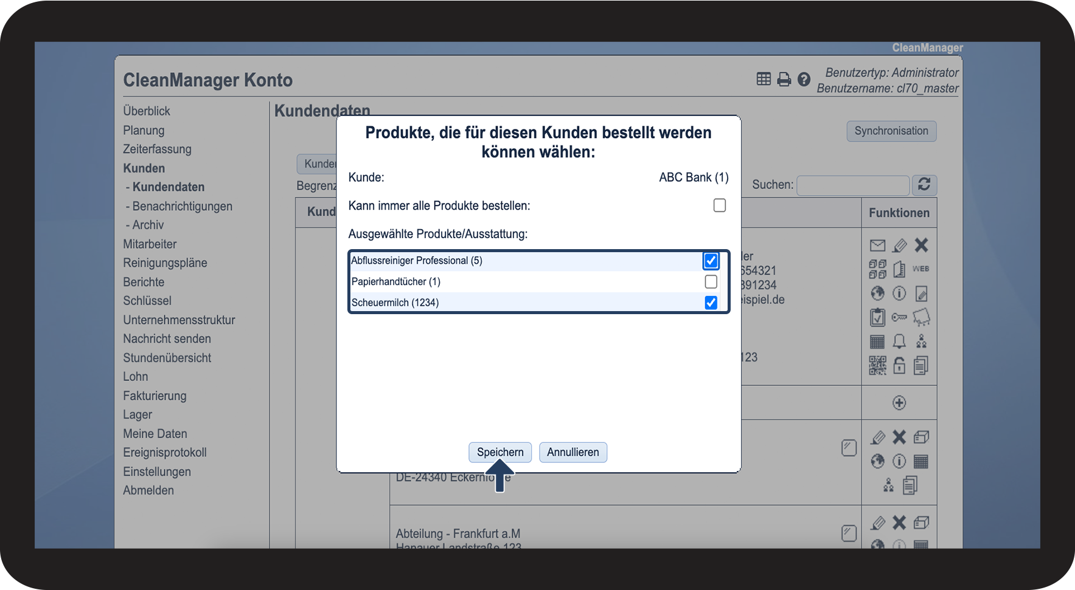Open Lohn in the sidebar
The height and width of the screenshot is (590, 1075).
tap(136, 377)
